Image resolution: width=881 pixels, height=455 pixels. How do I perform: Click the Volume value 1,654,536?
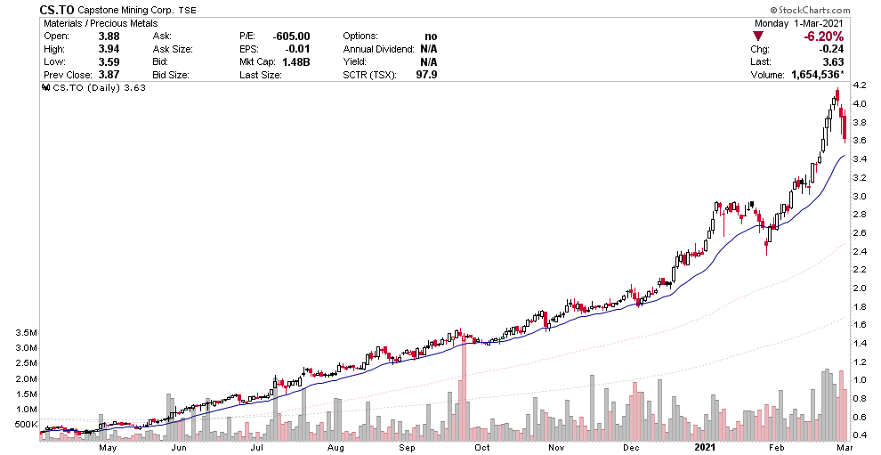816,75
